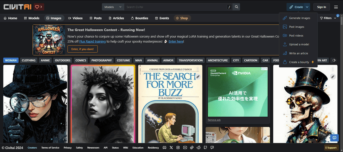The image size is (343, 152).
Task: Collapse the Create dropdown chevron
Action: [307, 7]
